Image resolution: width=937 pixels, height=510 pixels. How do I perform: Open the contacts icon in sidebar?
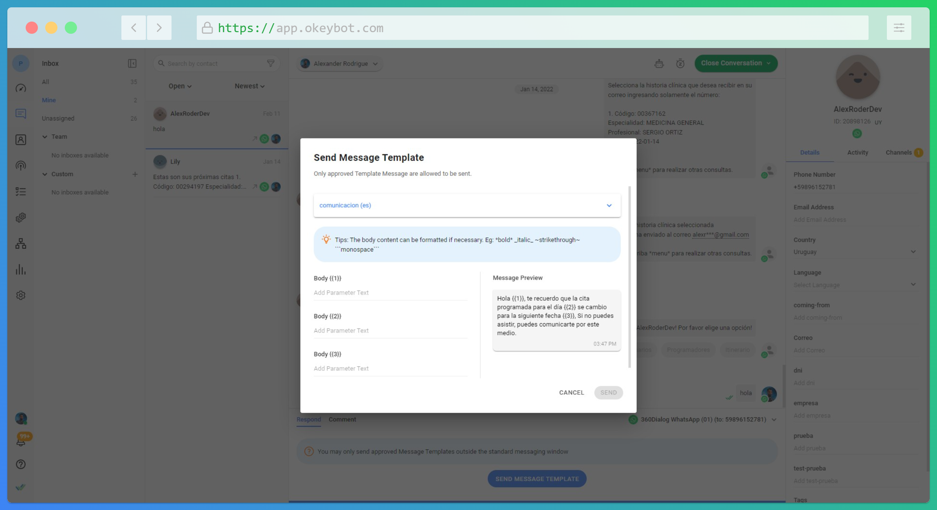[21, 140]
